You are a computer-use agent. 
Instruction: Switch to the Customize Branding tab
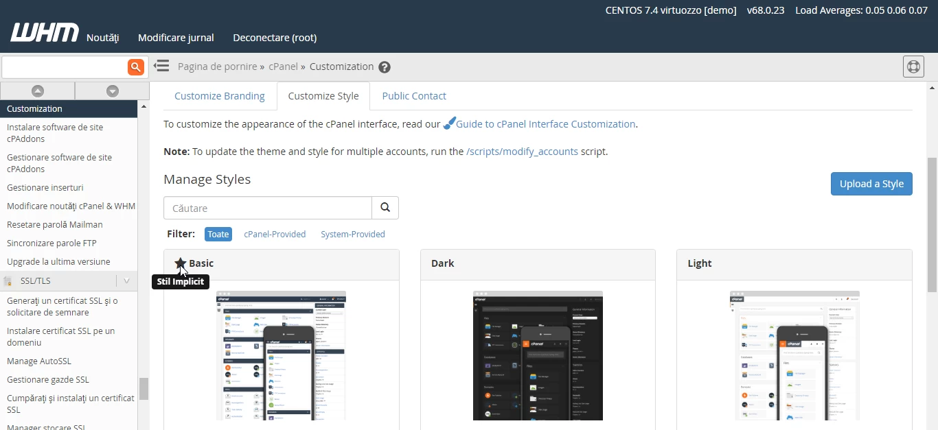220,96
